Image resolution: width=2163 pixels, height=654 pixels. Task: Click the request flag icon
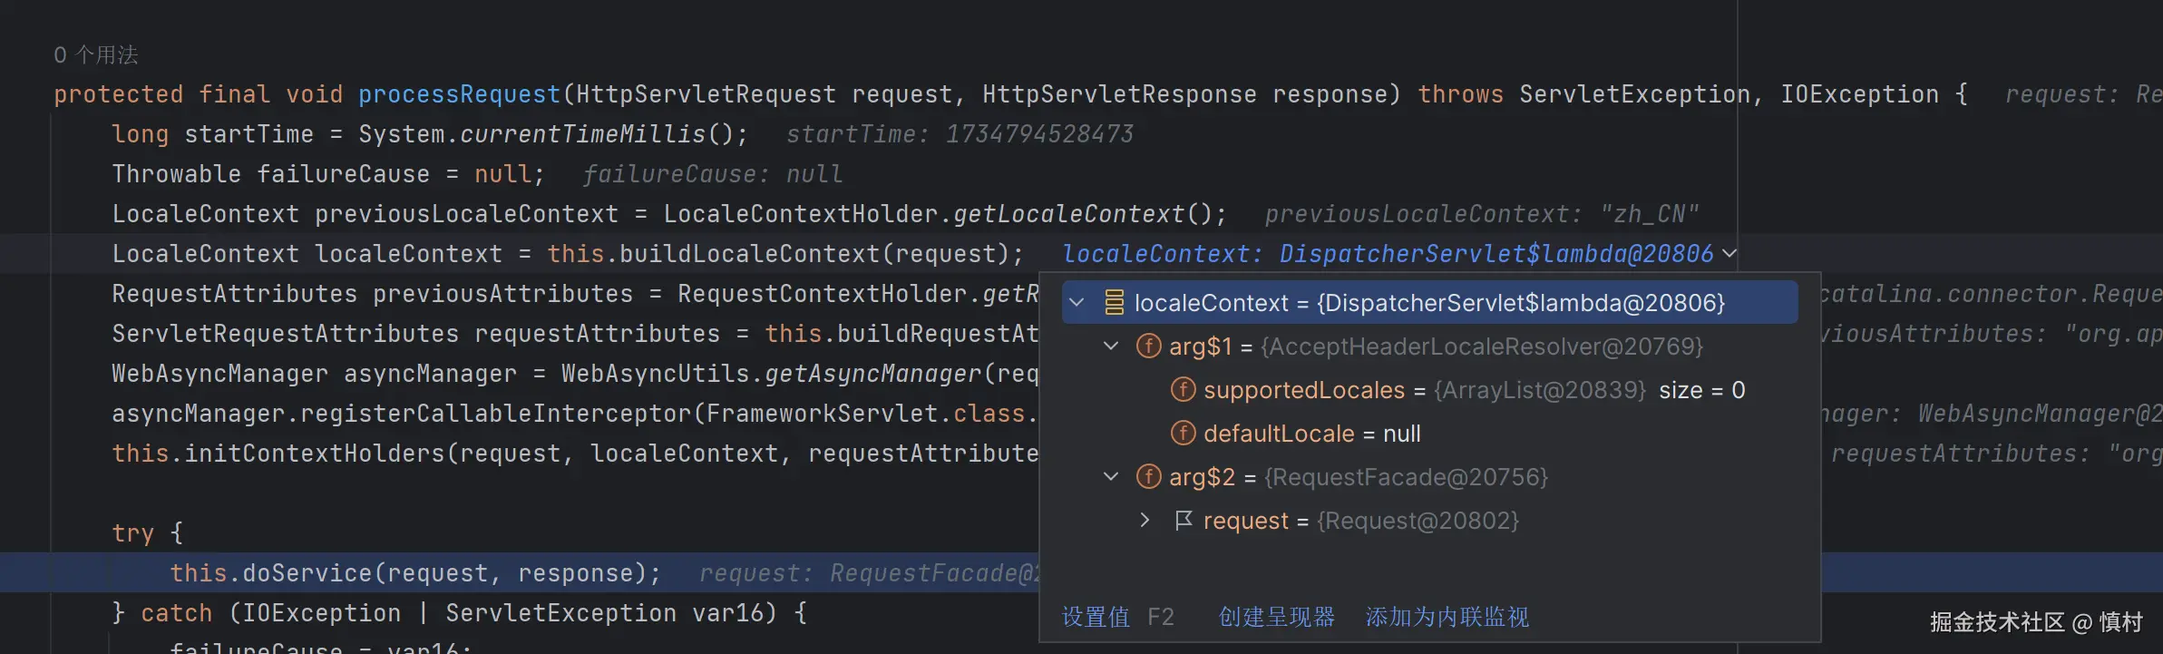click(1184, 521)
